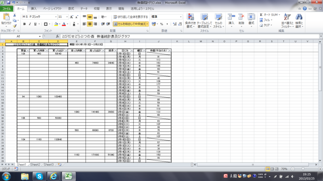Click Merge and Center button
The width and height of the screenshot is (323, 181).
tap(130, 24)
